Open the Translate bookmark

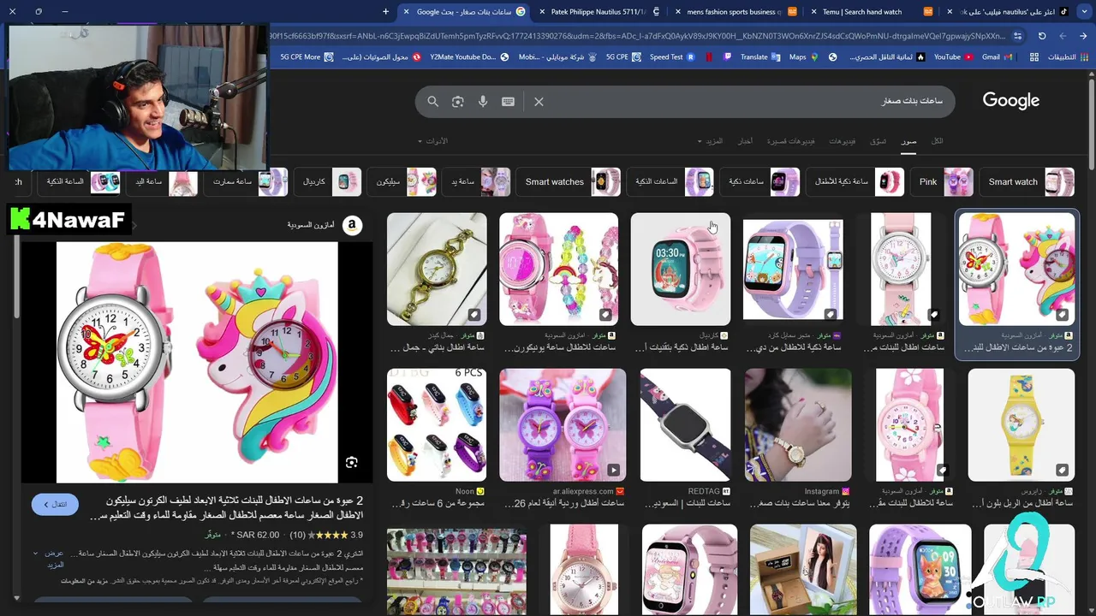(x=760, y=57)
